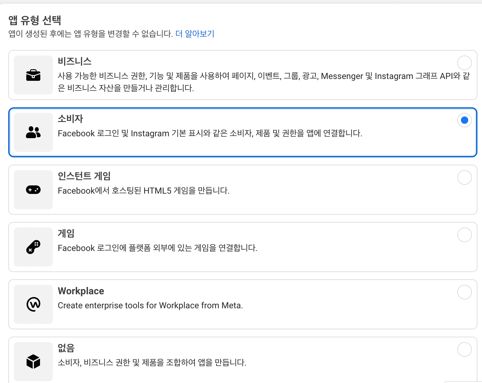Click description about hosted HTML5 게임

pyautogui.click(x=144, y=191)
